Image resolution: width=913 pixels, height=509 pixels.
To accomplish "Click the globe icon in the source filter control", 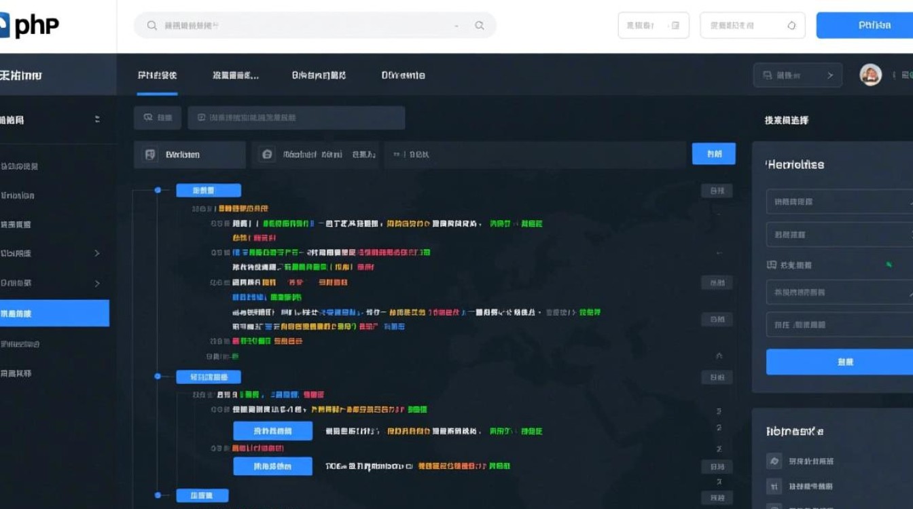I will (266, 154).
